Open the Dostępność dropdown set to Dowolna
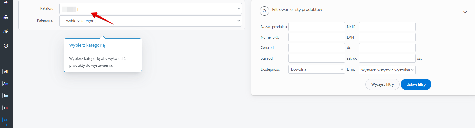This screenshot has height=128, width=475. click(x=316, y=69)
